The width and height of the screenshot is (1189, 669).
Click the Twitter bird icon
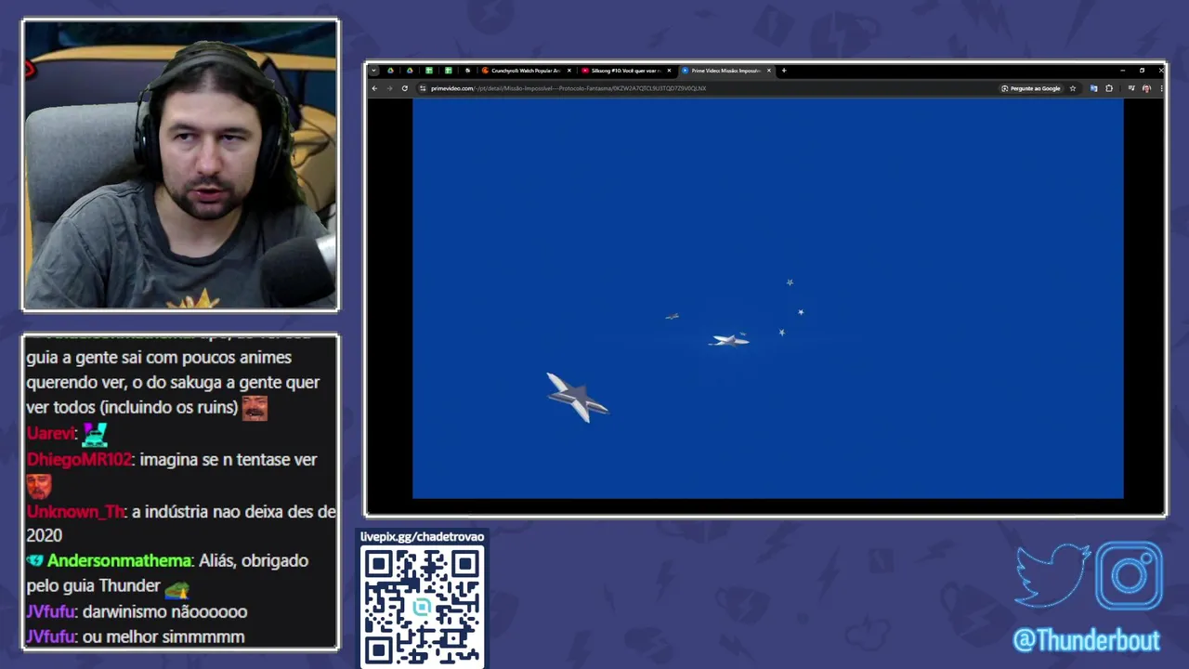tap(1052, 576)
